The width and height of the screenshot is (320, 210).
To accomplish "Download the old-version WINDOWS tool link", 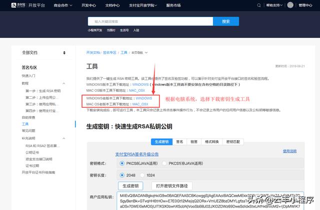I will click(144, 98).
